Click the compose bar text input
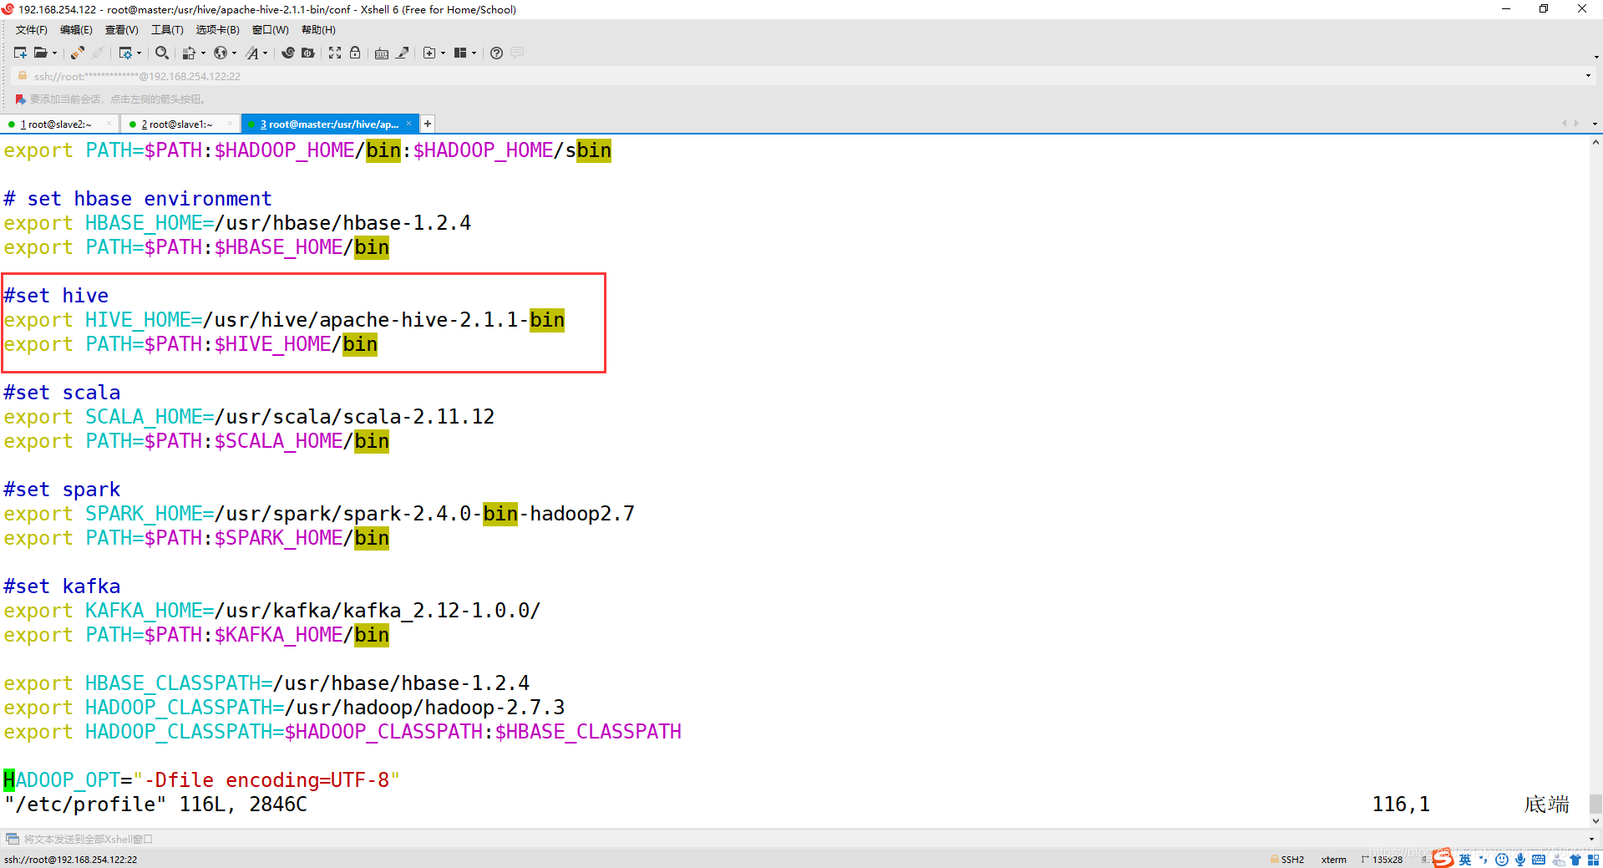Viewport: 1603px width, 868px height. (x=802, y=839)
